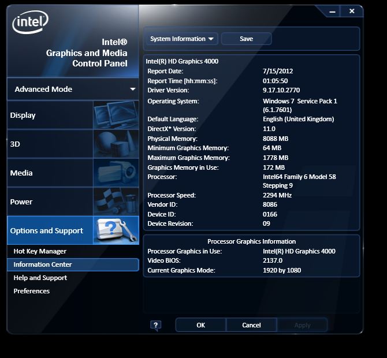
Task: Click the Save button
Action: pyautogui.click(x=246, y=39)
